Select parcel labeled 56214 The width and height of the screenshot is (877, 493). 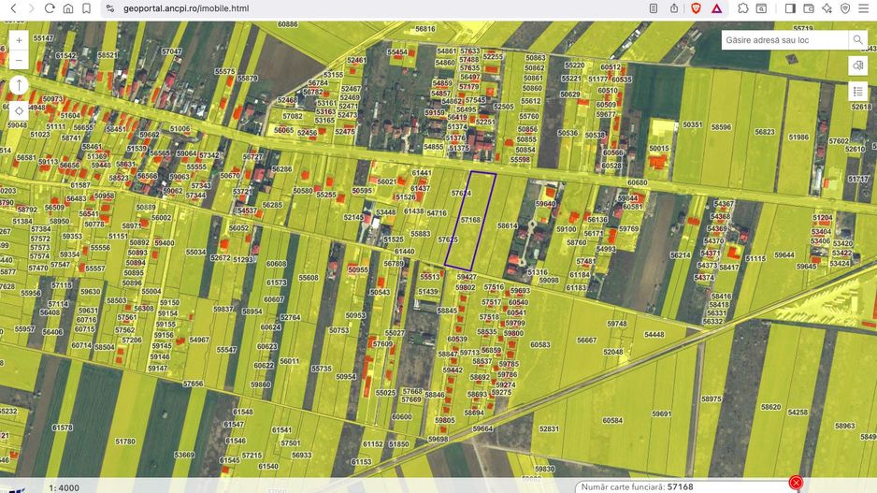[x=680, y=254]
